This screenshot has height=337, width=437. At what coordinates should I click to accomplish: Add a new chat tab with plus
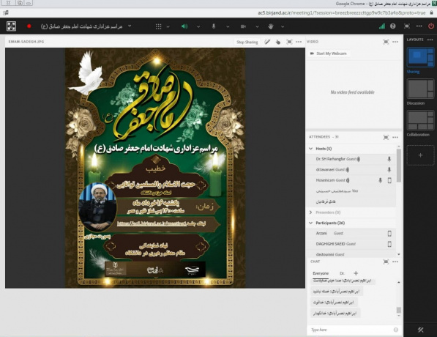click(356, 273)
